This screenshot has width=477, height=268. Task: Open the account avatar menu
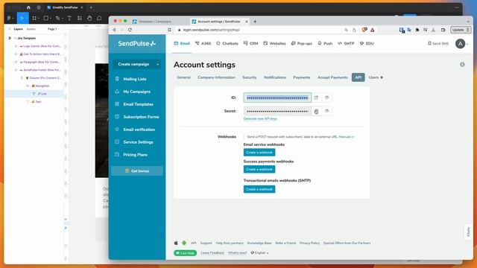tap(461, 44)
